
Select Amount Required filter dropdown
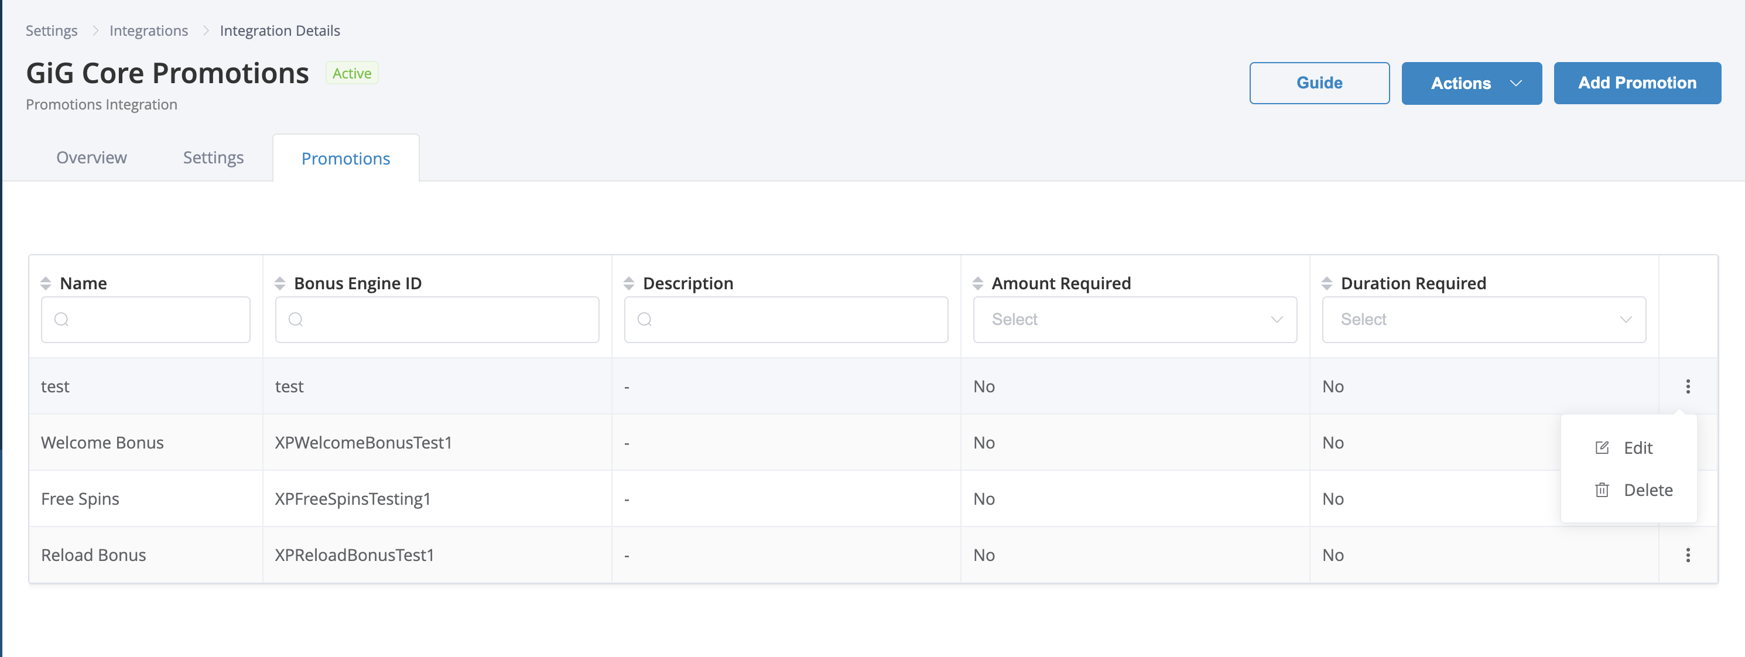point(1134,320)
